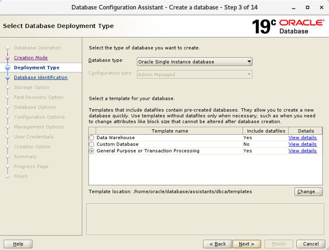Click the Template location path text
329x250 pixels.
coord(192,192)
